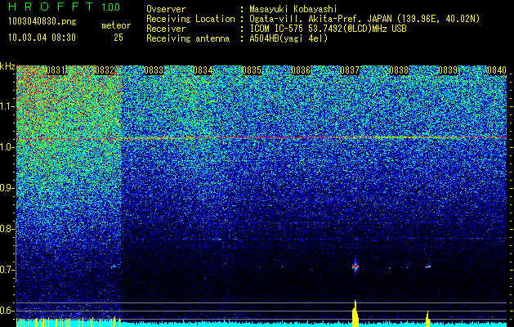
Task: Click the 0.8 kHz axis label
Action: (x=7, y=229)
